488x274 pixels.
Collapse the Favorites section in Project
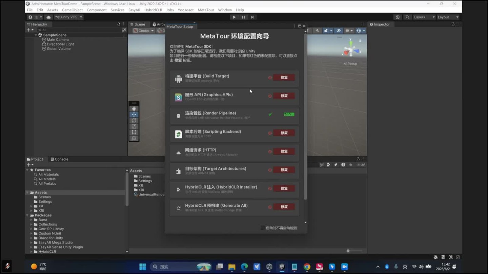point(27,170)
